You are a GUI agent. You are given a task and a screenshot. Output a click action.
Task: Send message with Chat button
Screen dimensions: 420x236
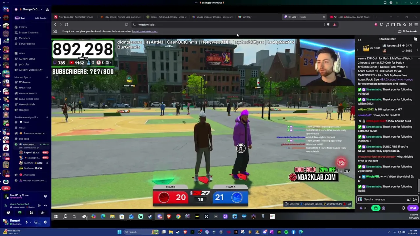[x=412, y=208]
